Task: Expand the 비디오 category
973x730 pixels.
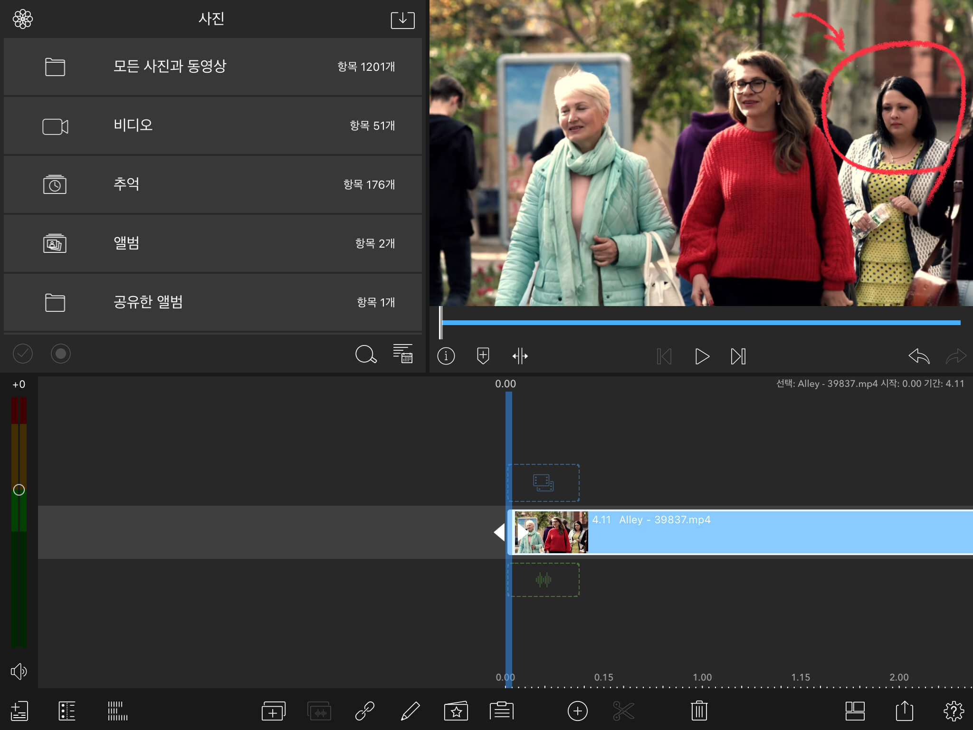Action: click(213, 125)
